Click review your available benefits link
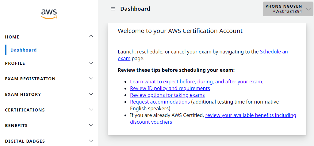The width and height of the screenshot is (314, 146). tap(251, 115)
